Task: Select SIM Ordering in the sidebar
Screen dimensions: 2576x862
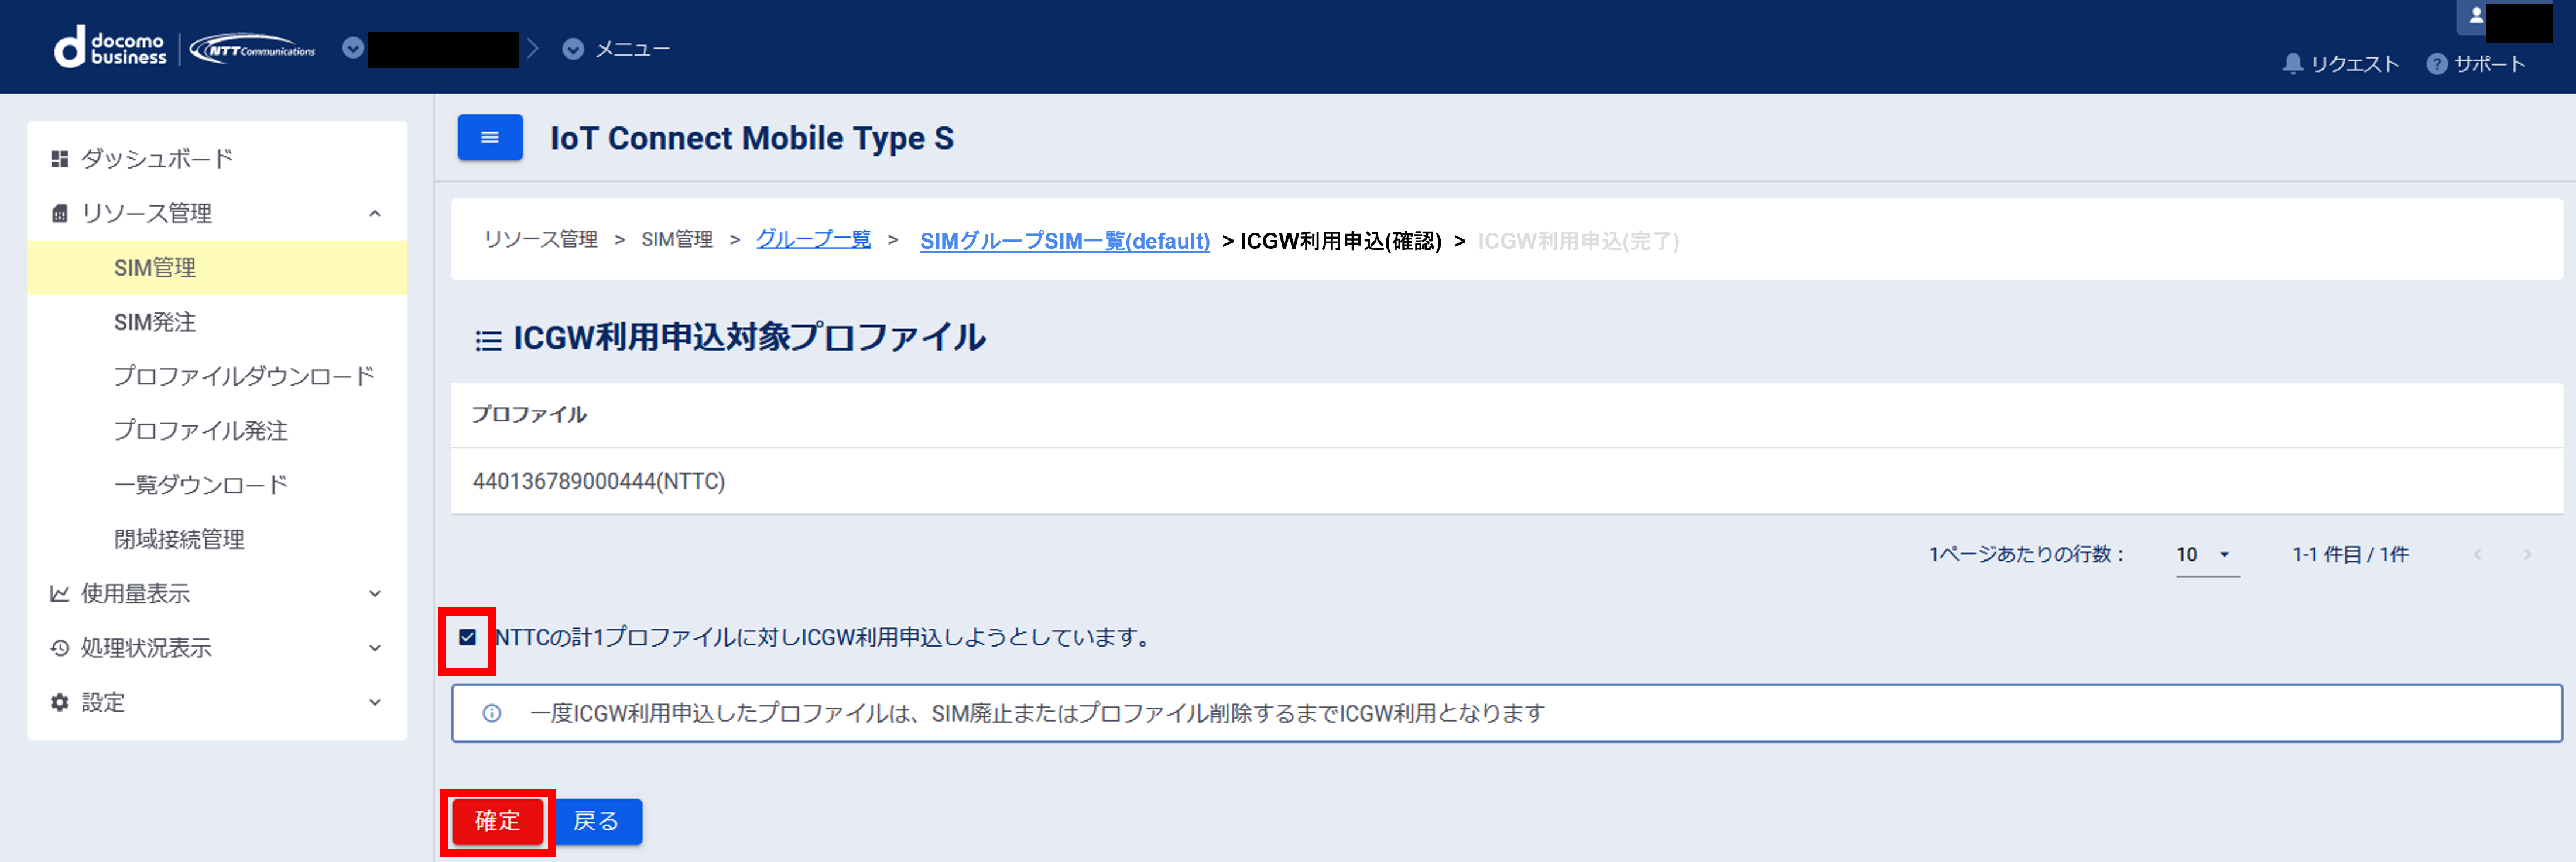Action: (155, 322)
